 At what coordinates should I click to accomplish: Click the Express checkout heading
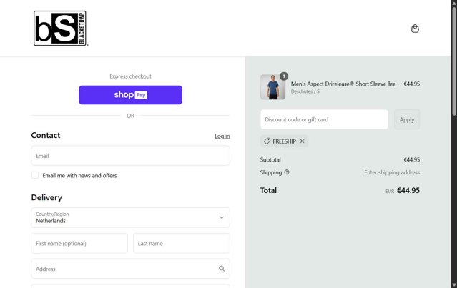click(130, 76)
